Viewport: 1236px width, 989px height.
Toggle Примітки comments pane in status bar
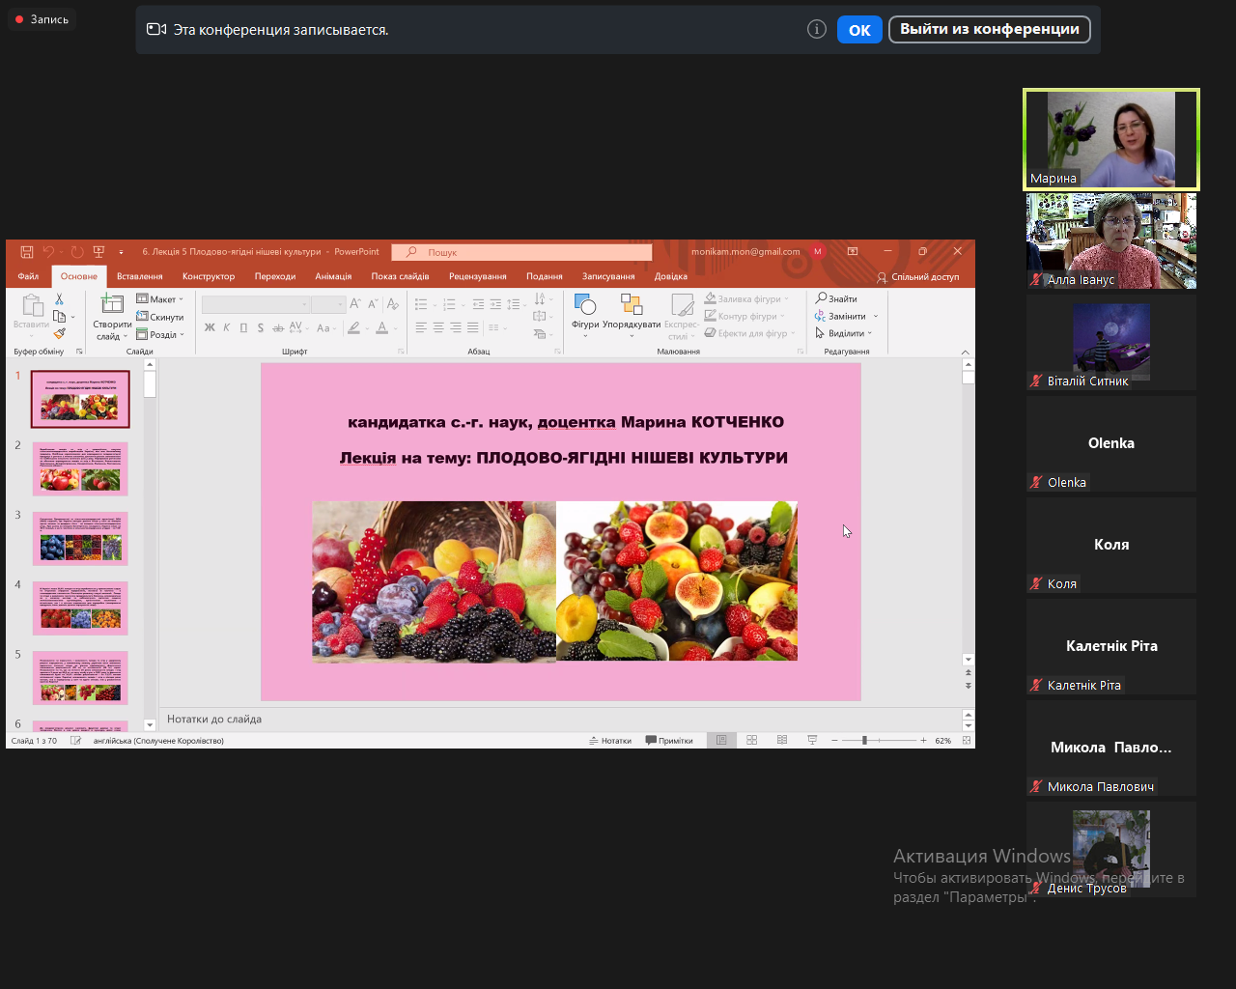click(x=669, y=741)
